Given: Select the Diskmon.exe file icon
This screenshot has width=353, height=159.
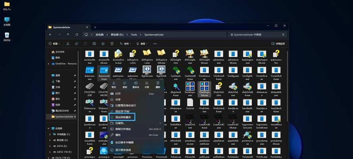Looking at the screenshot, I should click(x=90, y=103).
